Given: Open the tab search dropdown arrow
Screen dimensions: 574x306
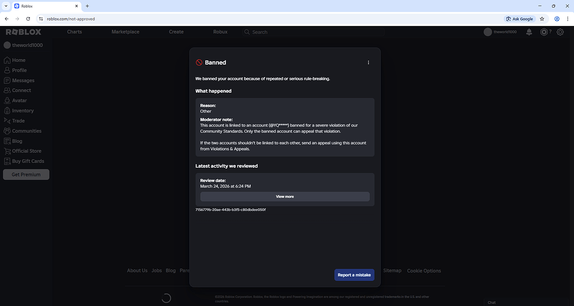Looking at the screenshot, I should coord(6,6).
